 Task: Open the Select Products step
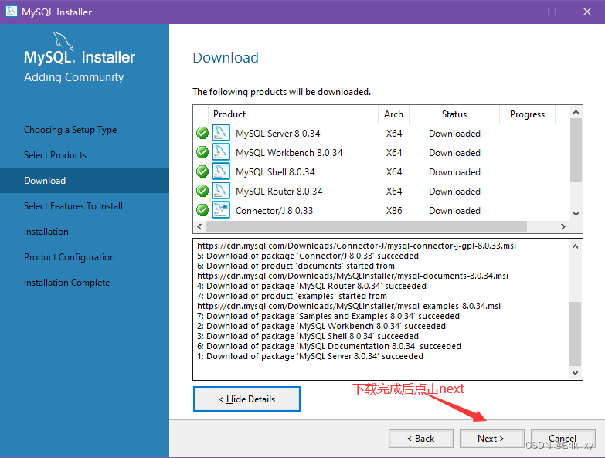tap(55, 155)
